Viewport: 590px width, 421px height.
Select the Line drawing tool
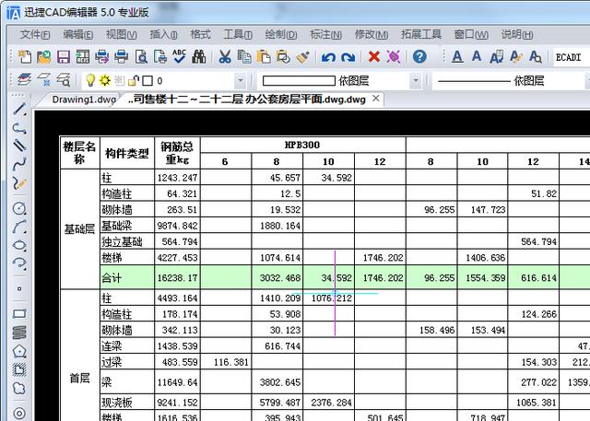[19, 110]
